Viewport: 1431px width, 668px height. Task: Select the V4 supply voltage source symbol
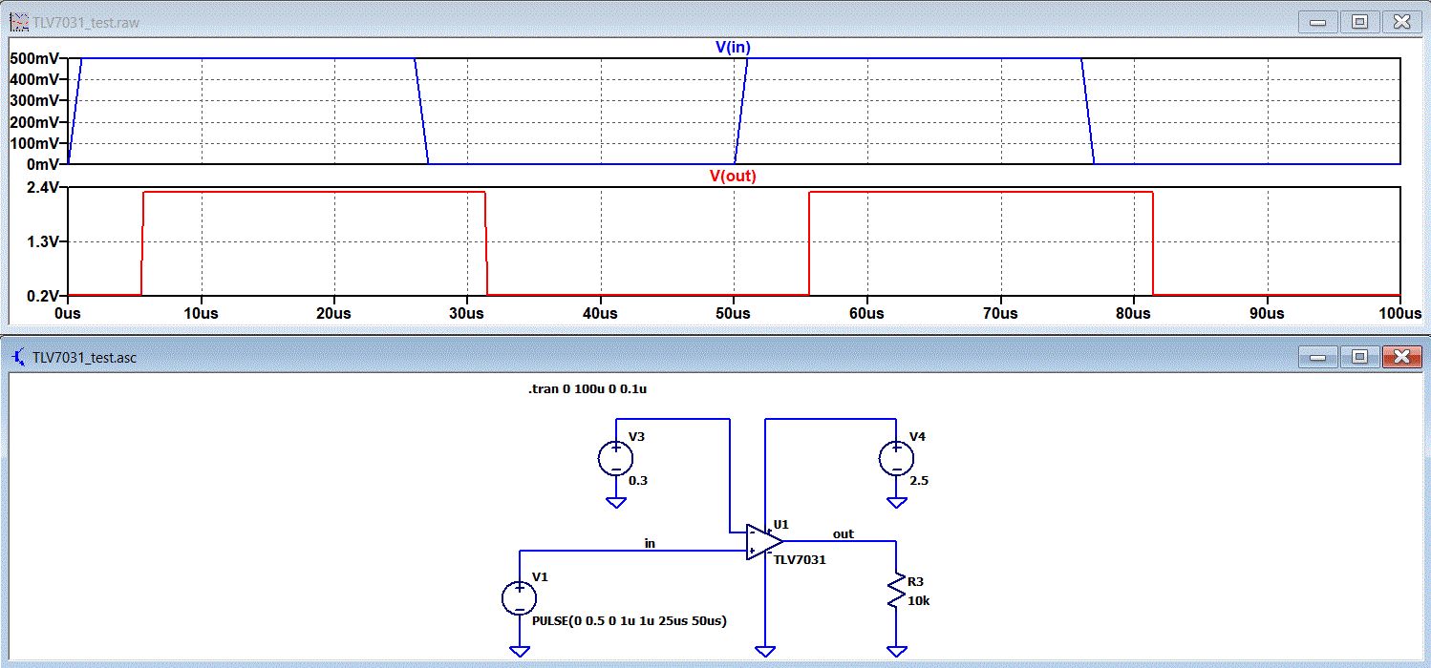(895, 459)
